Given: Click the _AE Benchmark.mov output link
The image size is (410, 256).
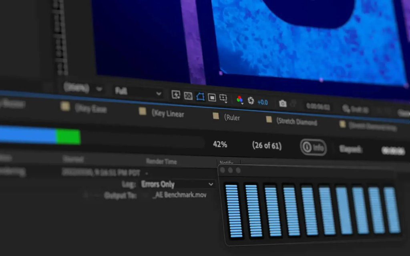Looking at the screenshot, I should [179, 195].
